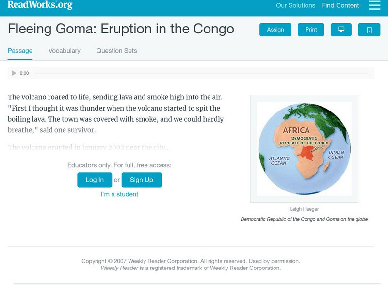Follow the I'm a student link

tap(119, 194)
